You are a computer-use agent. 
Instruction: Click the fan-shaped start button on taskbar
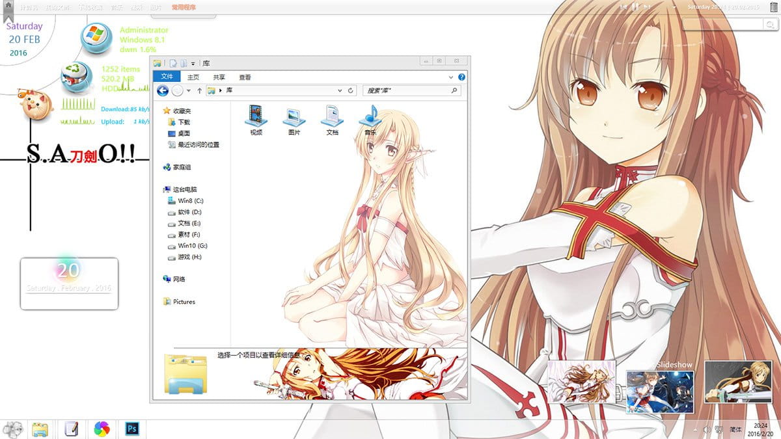[12, 429]
